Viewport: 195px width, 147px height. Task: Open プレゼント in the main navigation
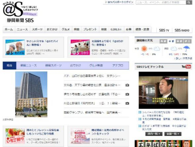tap(90, 29)
